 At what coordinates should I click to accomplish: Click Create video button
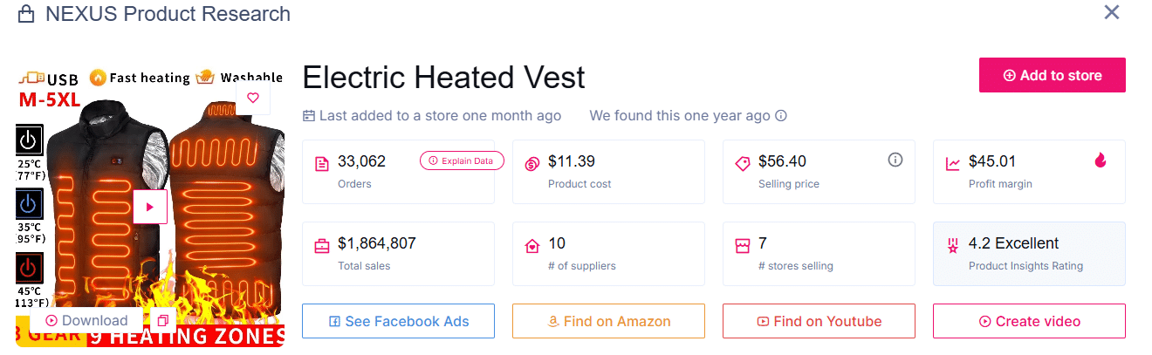click(1029, 321)
